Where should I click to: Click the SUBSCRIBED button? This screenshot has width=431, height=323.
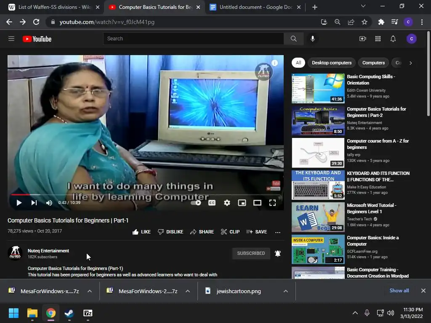251,253
